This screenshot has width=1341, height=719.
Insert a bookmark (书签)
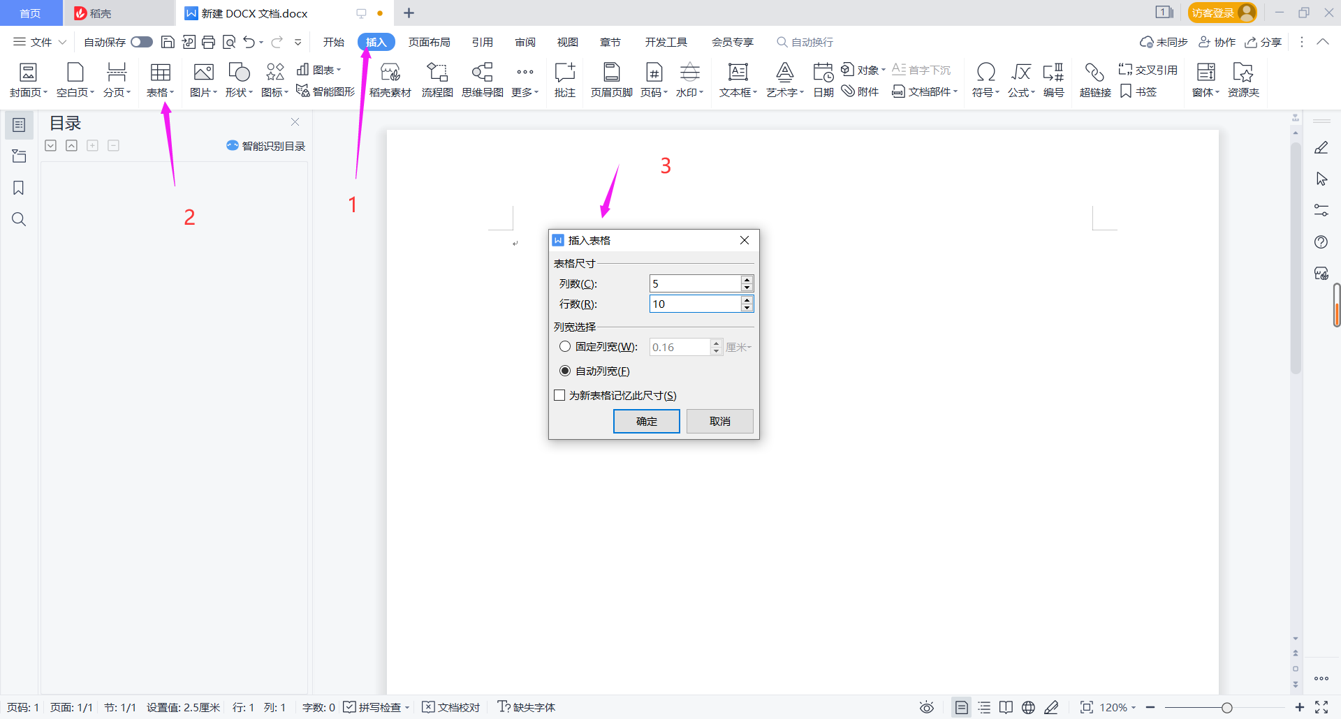1138,91
